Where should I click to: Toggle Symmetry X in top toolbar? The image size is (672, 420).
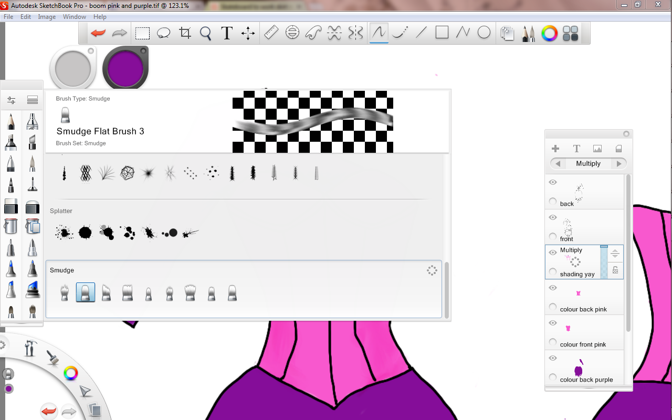click(x=334, y=33)
